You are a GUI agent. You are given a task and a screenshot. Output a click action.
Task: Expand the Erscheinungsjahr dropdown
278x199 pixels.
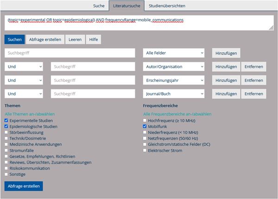(173, 80)
